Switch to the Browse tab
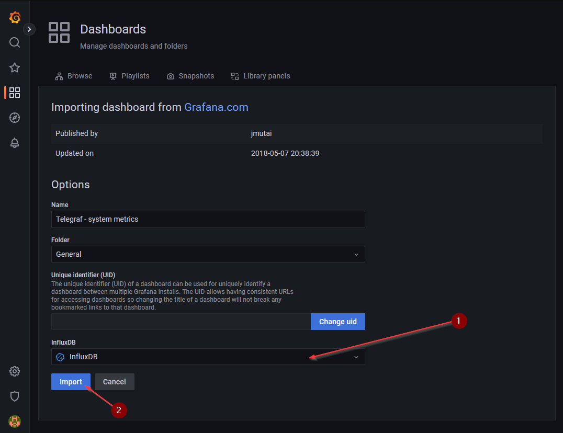The width and height of the screenshot is (563, 433). (74, 76)
